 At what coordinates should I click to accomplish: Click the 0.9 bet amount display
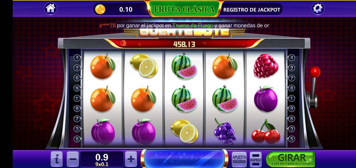coord(102,159)
